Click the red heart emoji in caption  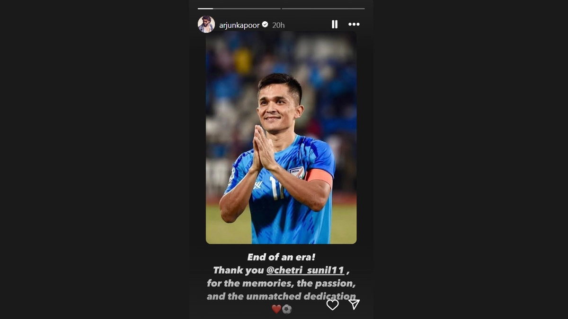(276, 309)
